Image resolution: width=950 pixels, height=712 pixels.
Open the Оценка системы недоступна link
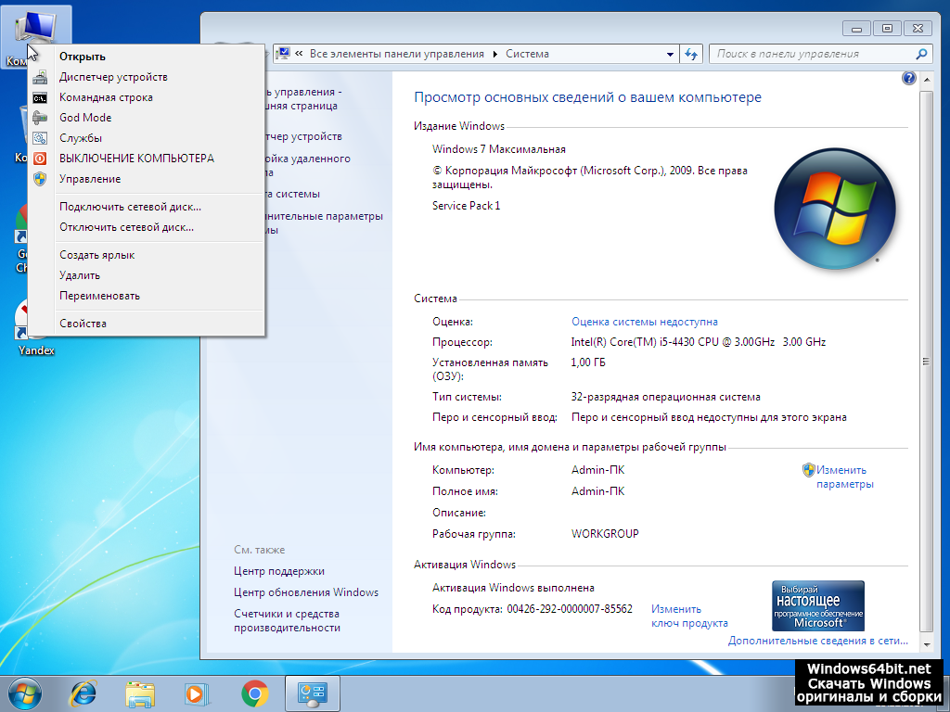(x=645, y=322)
